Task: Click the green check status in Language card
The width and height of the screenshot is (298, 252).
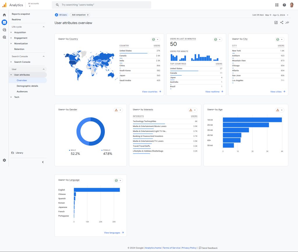Action: 116,181
